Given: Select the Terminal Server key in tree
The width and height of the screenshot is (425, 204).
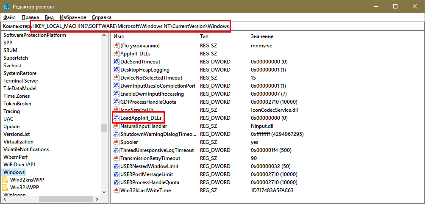Looking at the screenshot, I should [x=20, y=81].
